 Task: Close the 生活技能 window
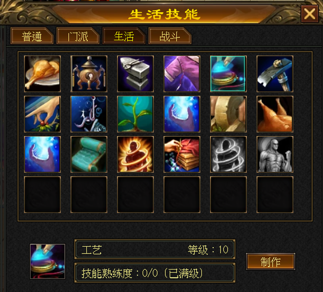pyautogui.click(x=309, y=14)
